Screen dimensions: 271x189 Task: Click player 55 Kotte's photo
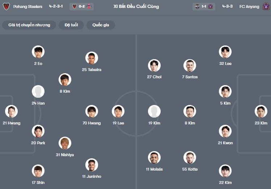pyautogui.click(x=190, y=158)
